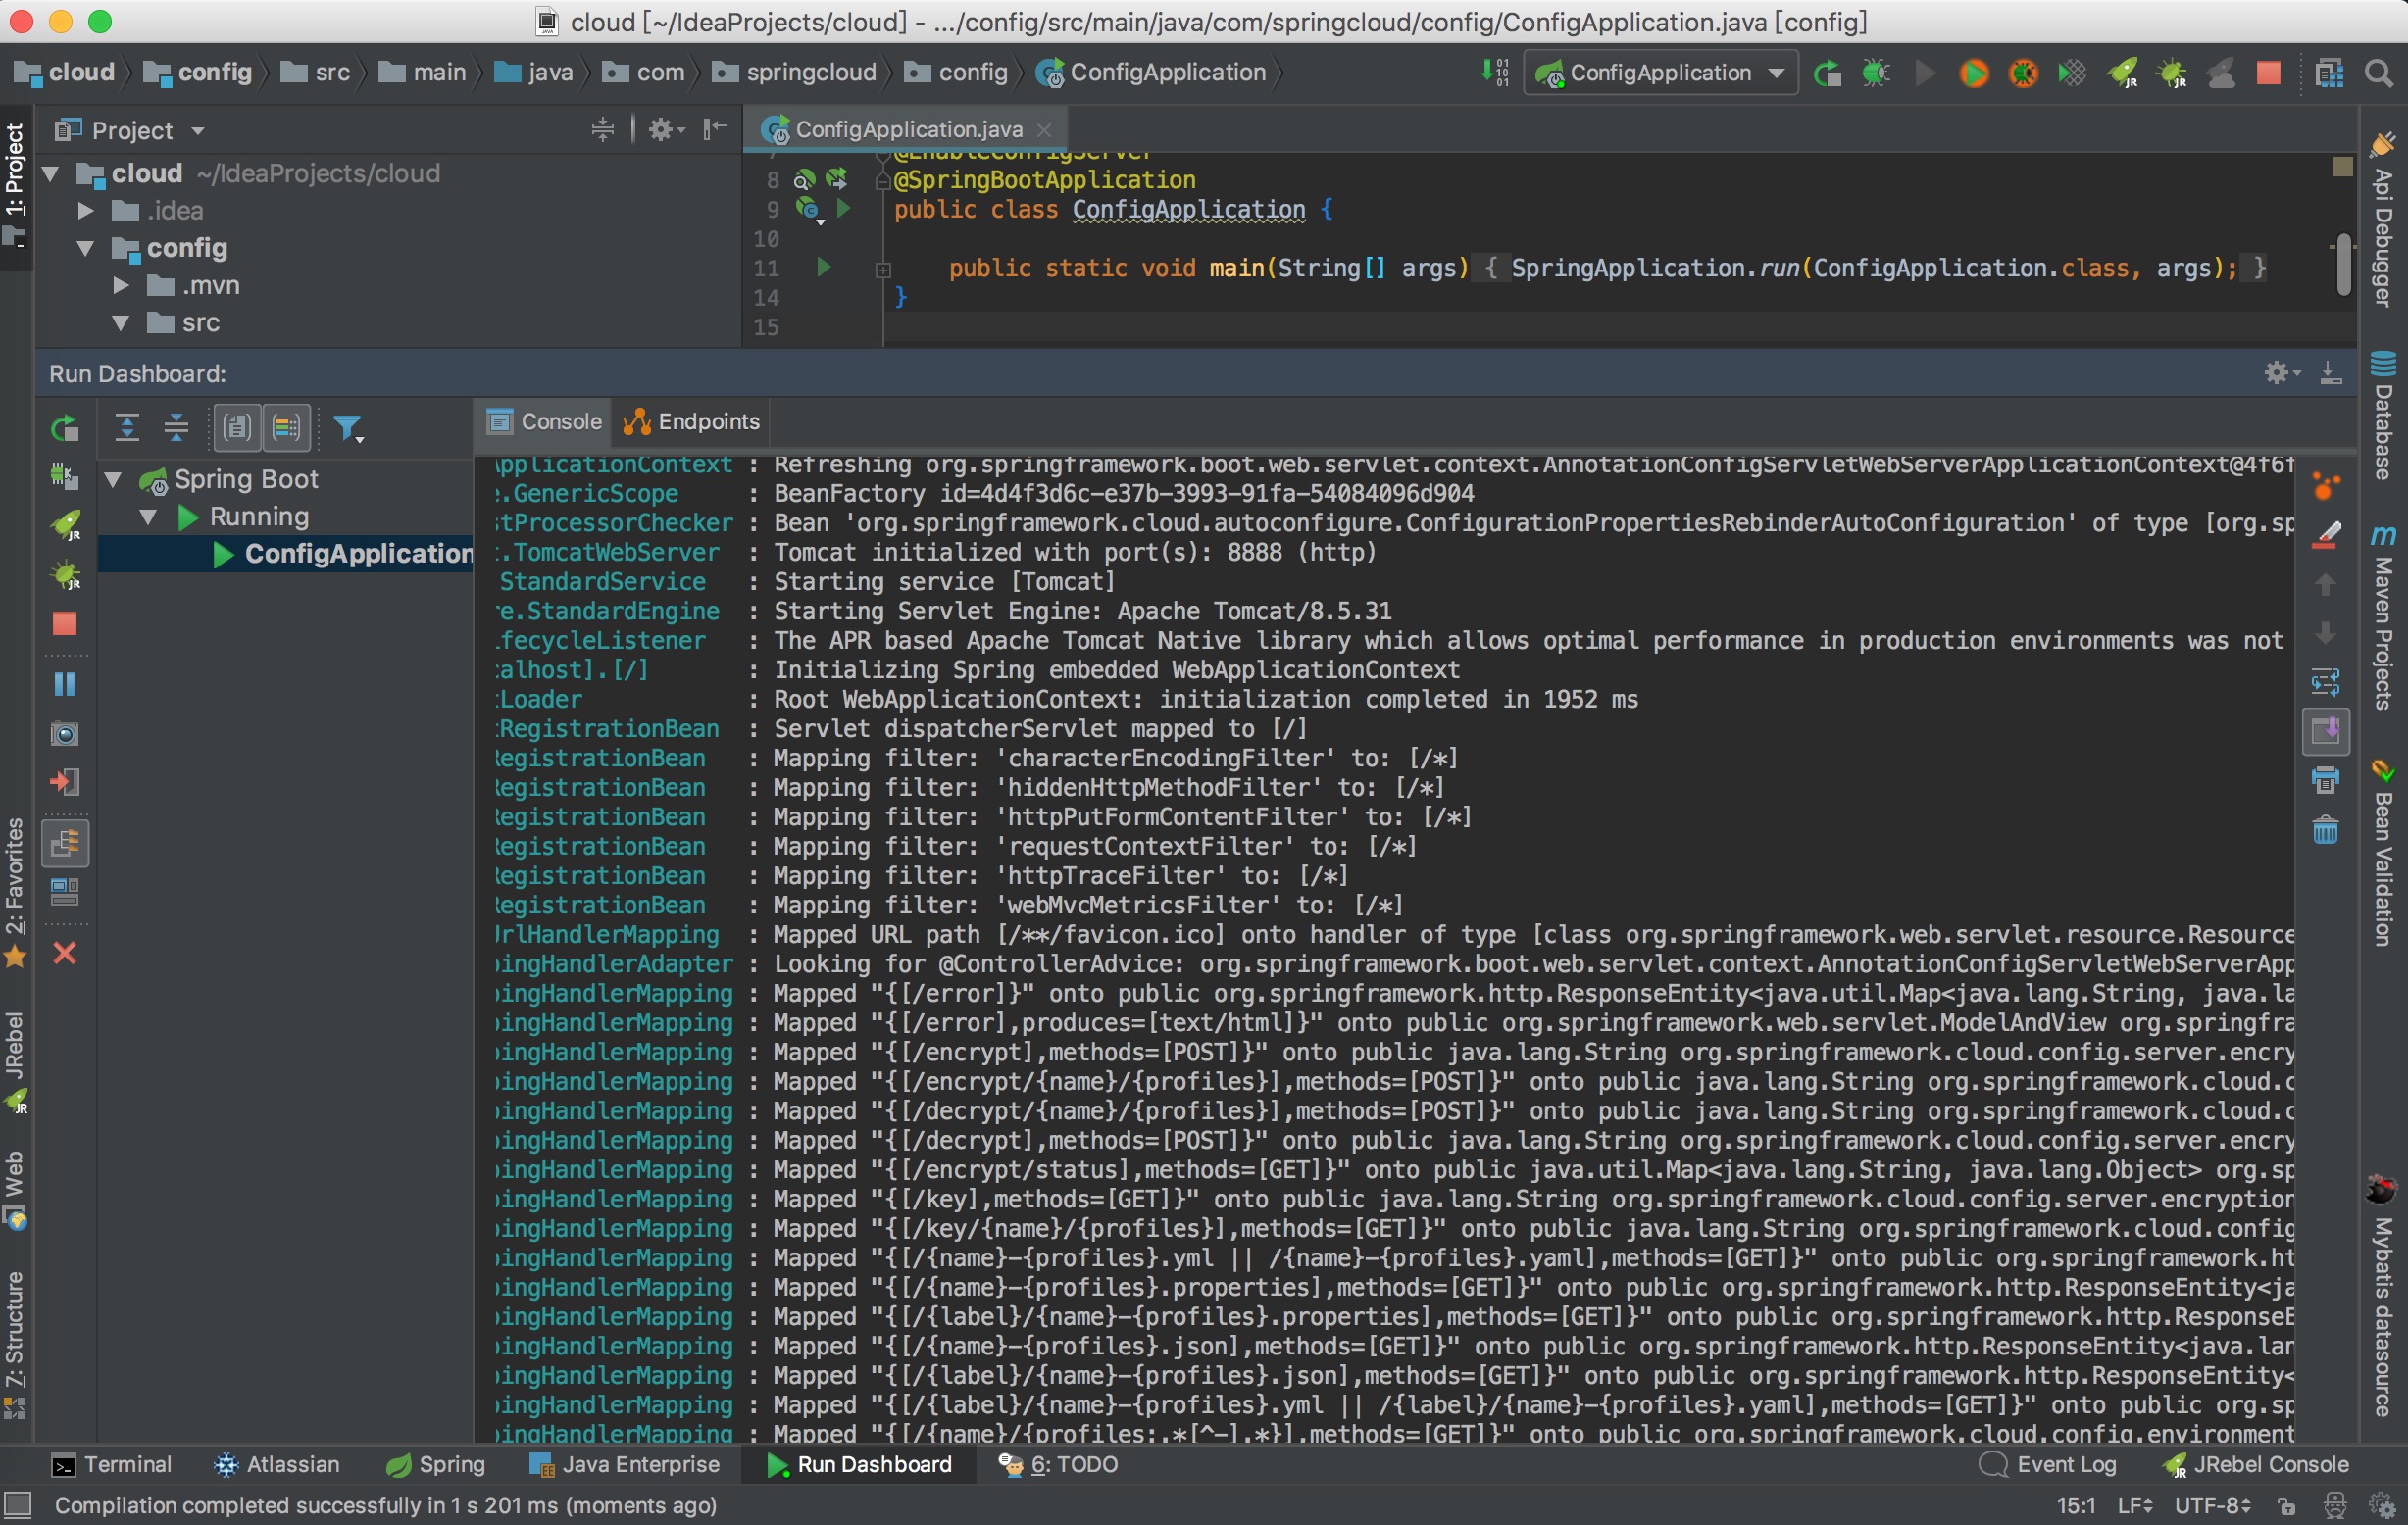
Task: Open the Event Log button
Action: pos(2049,1465)
